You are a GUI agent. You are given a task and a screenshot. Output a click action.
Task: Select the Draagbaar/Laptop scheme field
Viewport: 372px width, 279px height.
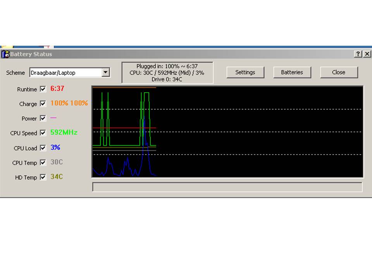point(70,72)
